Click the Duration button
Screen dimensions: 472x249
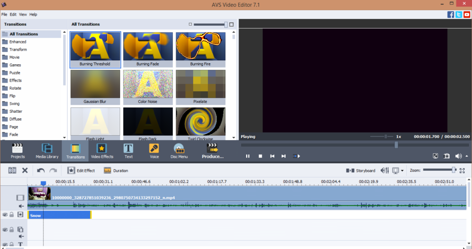coord(116,171)
